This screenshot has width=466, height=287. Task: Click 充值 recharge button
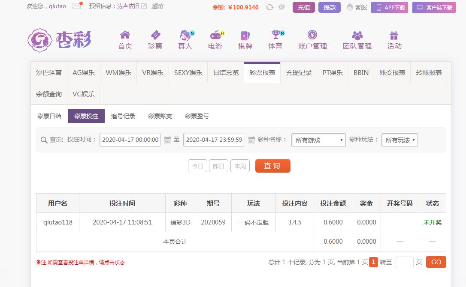click(304, 7)
